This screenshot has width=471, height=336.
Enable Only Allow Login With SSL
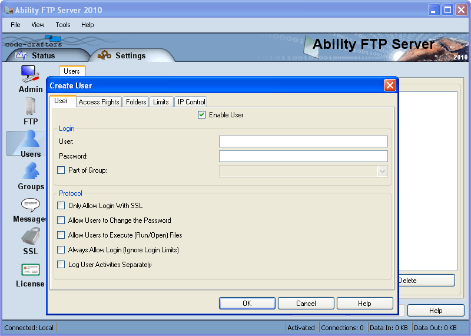61,206
